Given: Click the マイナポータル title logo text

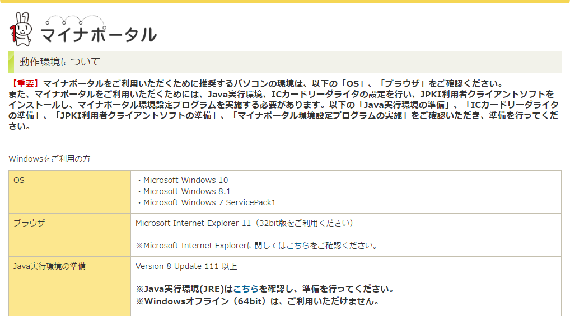Looking at the screenshot, I should pyautogui.click(x=99, y=35).
